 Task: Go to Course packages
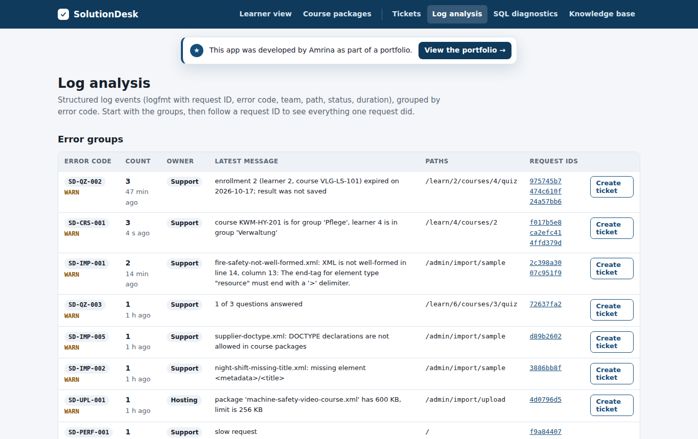coord(337,14)
